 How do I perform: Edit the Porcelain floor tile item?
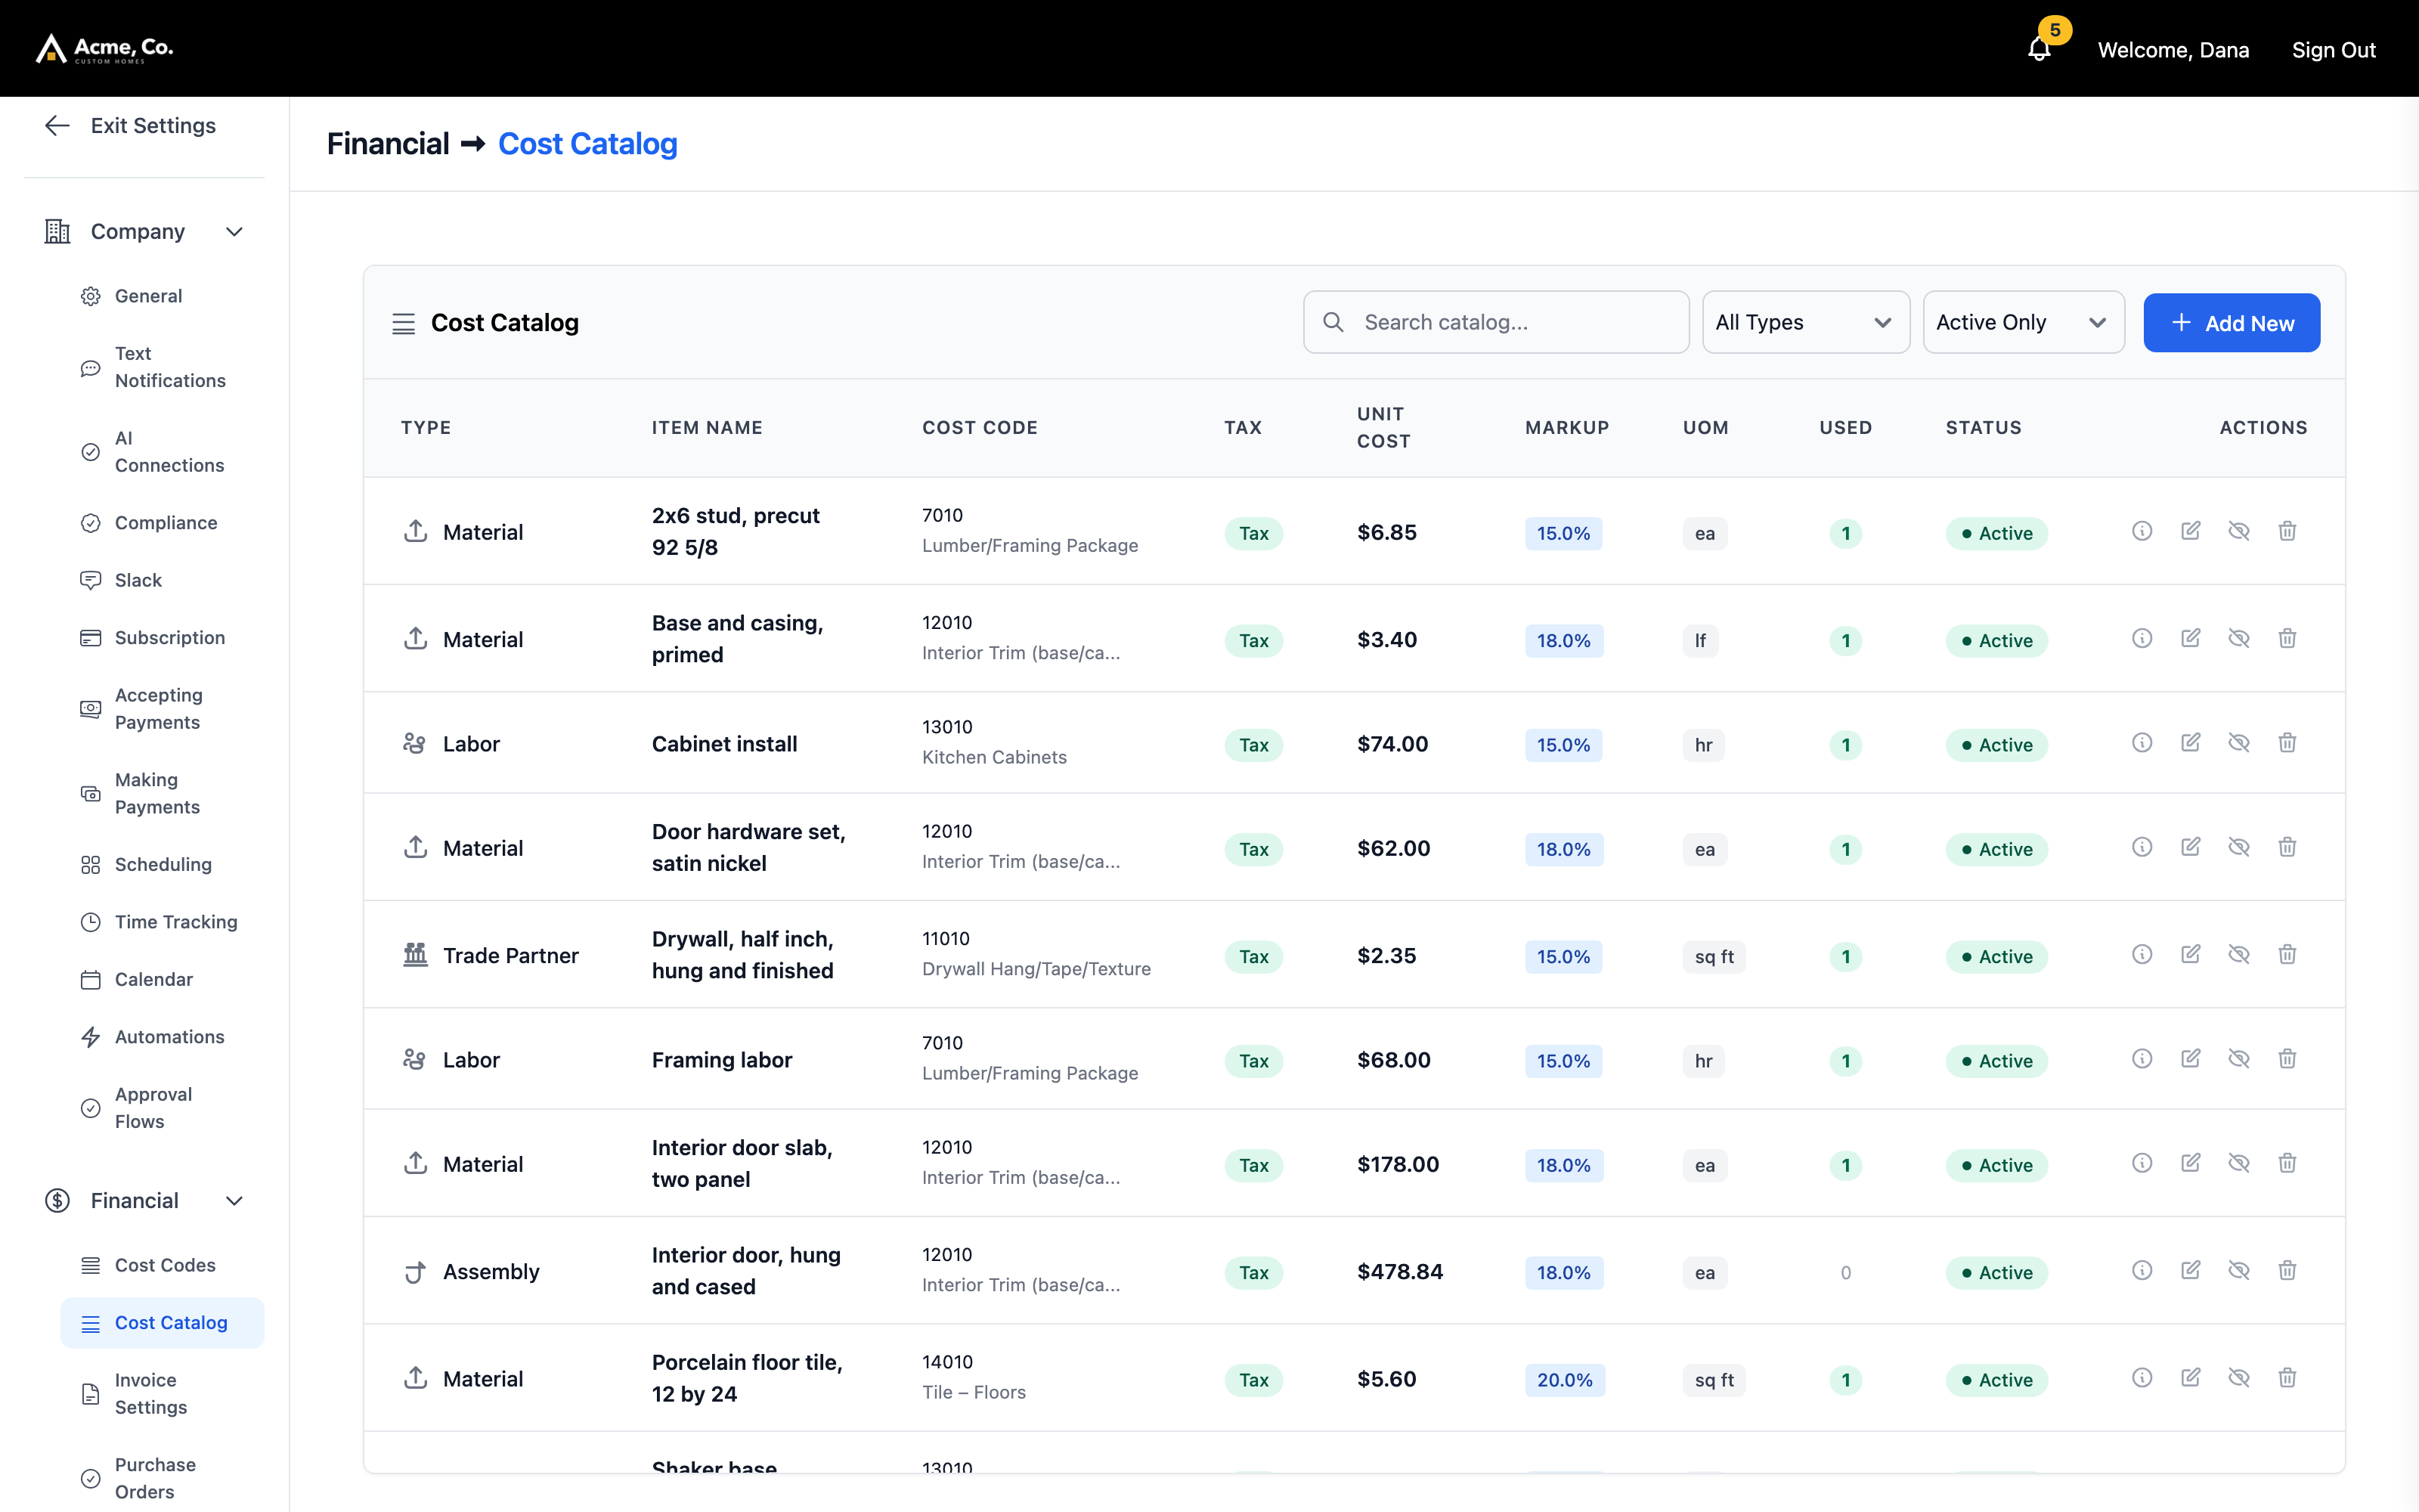2190,1378
